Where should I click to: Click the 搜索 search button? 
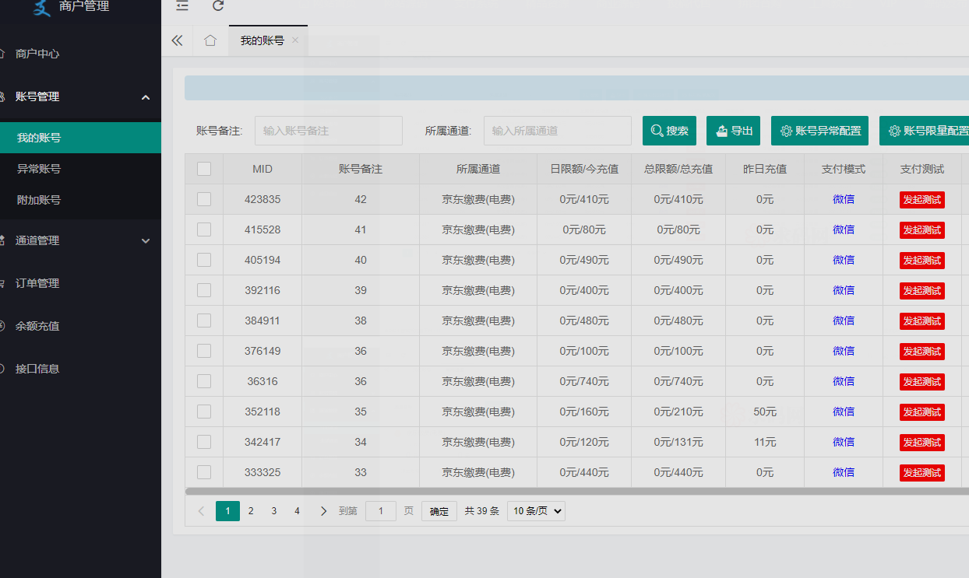pos(669,131)
